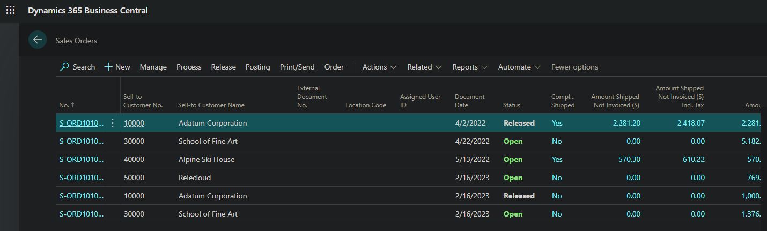This screenshot has height=231, width=767.
Task: Click School of Fine Art in 4/22/2022 row
Action: click(x=208, y=141)
